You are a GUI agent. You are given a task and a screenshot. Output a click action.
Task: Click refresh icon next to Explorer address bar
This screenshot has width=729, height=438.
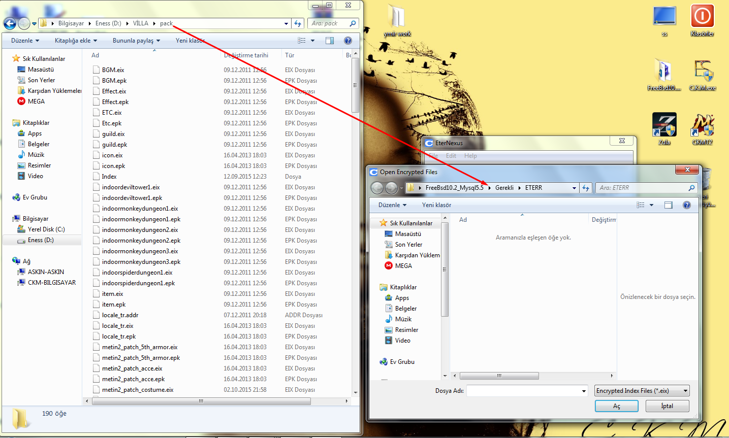(298, 23)
